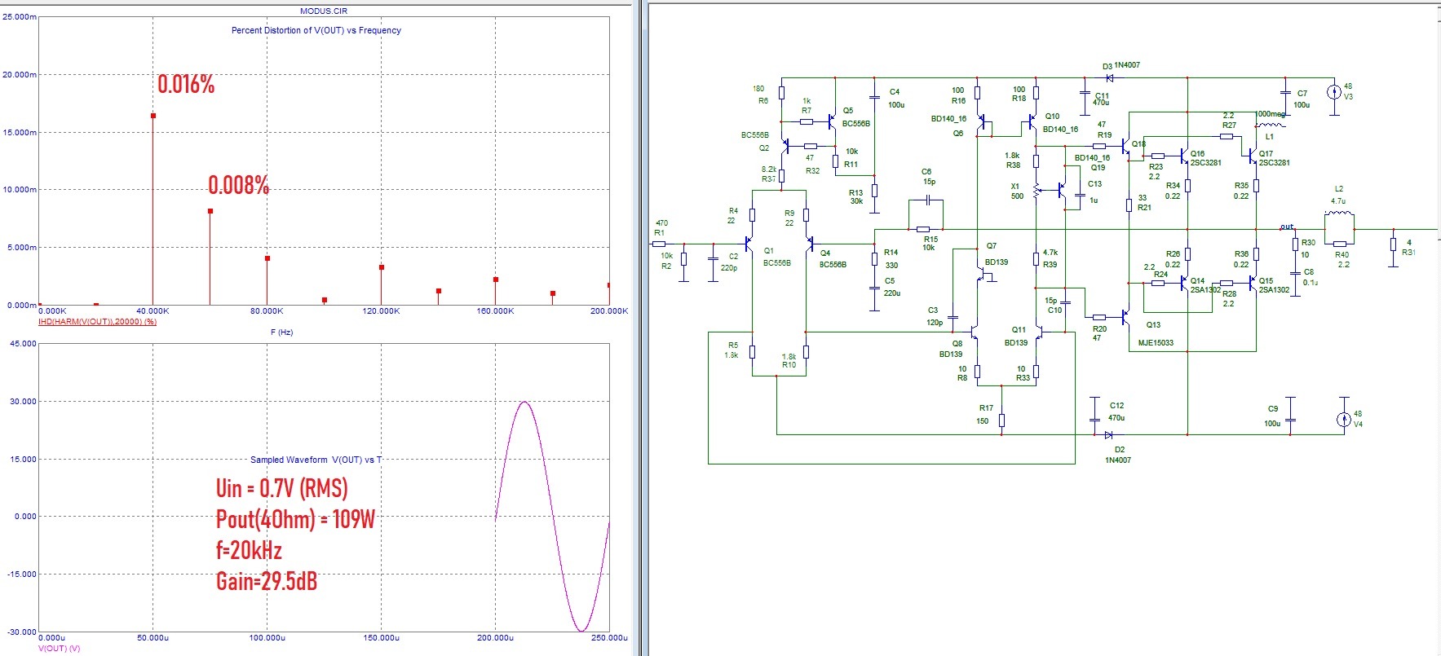Select input transistor Q1 BC556B
Image resolution: width=1441 pixels, height=656 pixels.
pos(747,244)
